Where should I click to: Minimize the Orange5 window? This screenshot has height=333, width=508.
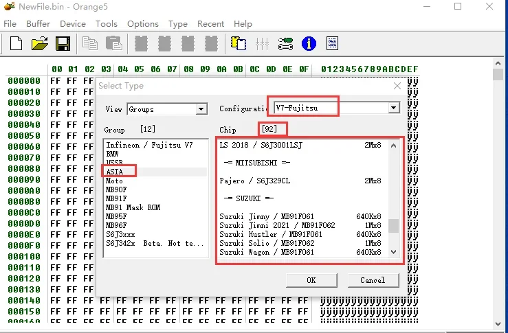(x=427, y=6)
